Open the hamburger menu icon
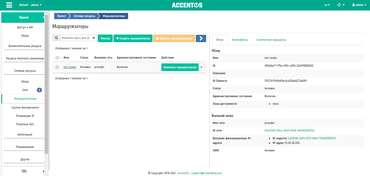Screen dimensions: 370x176 tap(9, 5)
